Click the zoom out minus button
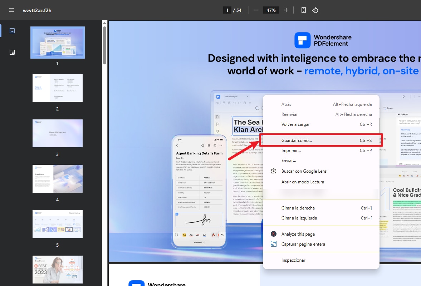 [x=256, y=10]
